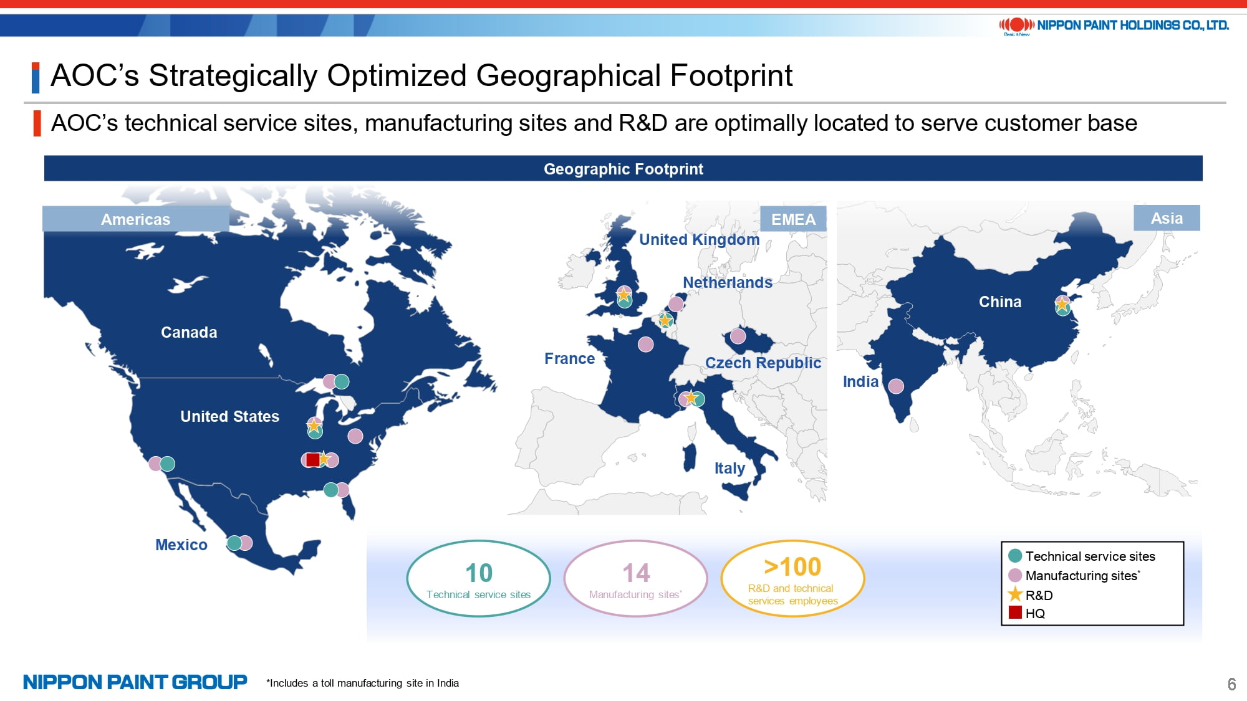Select the R&D star marker in United Kingdom
This screenshot has width=1247, height=701.
(623, 294)
